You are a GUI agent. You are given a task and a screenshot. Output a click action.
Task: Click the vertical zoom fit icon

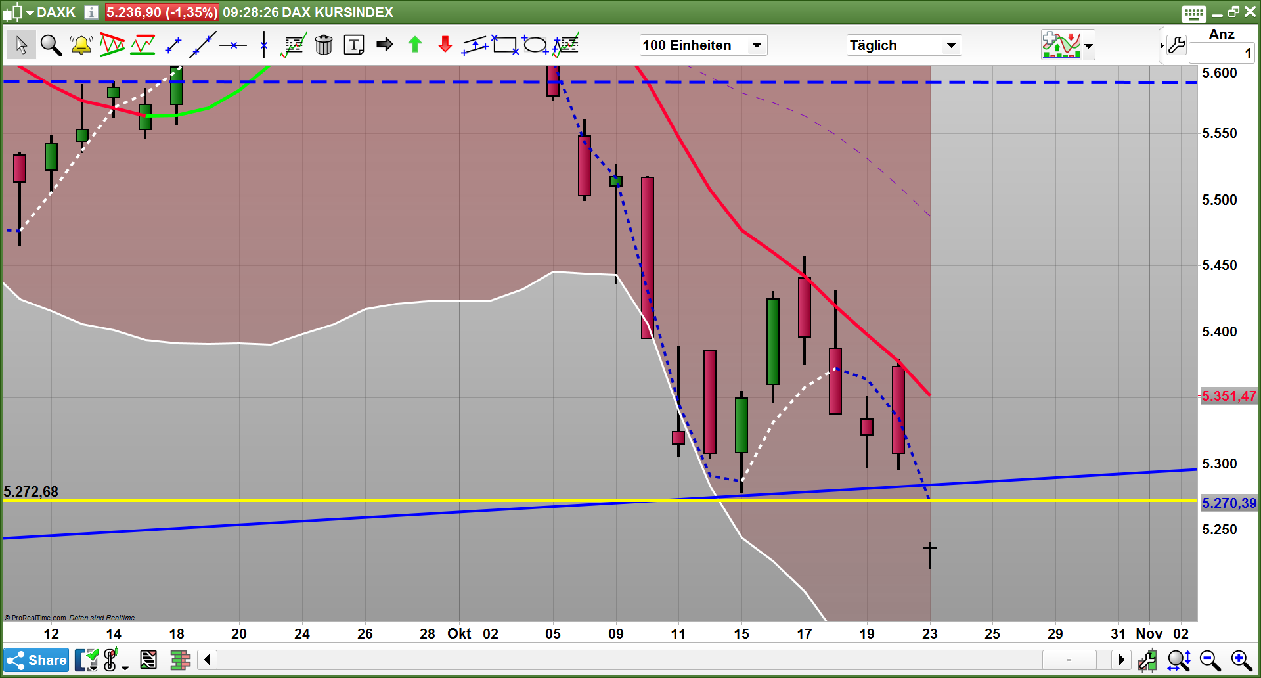click(1179, 660)
